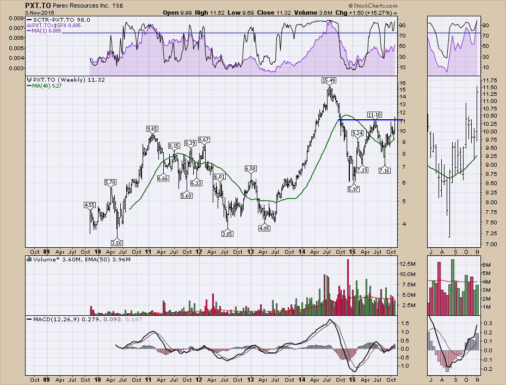
Task: Click the 4.55 price label
Action: pos(89,205)
